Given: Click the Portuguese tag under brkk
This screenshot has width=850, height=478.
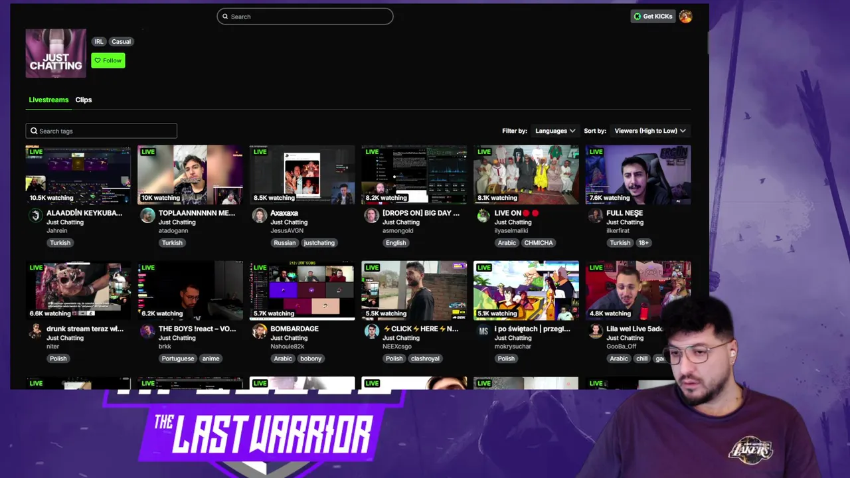Looking at the screenshot, I should point(178,358).
